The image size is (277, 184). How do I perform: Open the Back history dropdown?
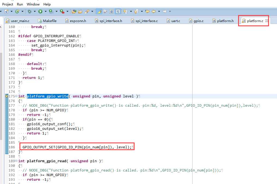click(159, 11)
